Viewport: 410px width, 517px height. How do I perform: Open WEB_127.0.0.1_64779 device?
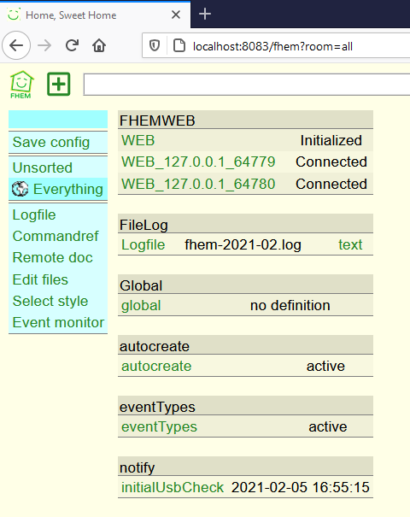coord(198,162)
